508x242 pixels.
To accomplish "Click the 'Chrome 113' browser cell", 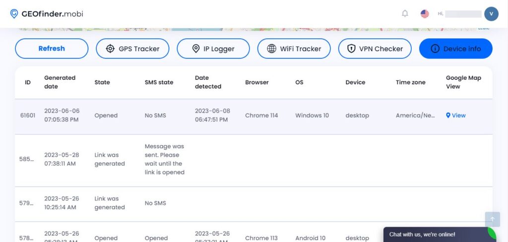I will pyautogui.click(x=261, y=238).
